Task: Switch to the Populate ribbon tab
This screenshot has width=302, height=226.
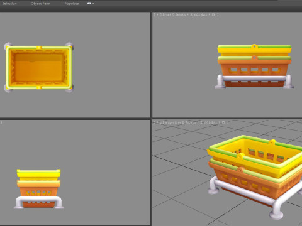Action: [72, 4]
